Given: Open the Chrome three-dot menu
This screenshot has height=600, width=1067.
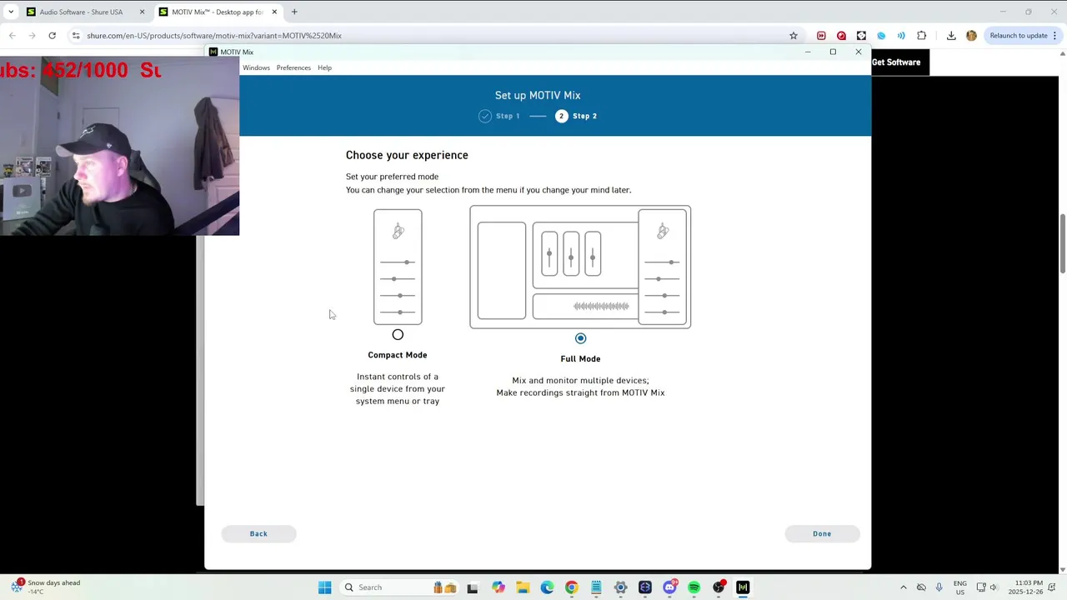Looking at the screenshot, I should click(1055, 36).
